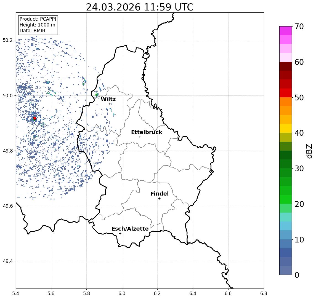Click the colorbar tick label '10'
This screenshot has width=316, height=299.
[299, 239]
